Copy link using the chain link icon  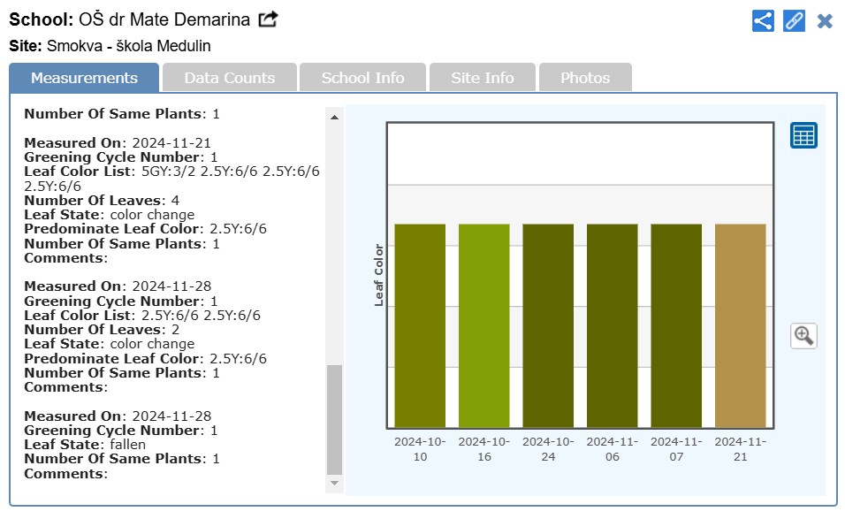tap(794, 20)
